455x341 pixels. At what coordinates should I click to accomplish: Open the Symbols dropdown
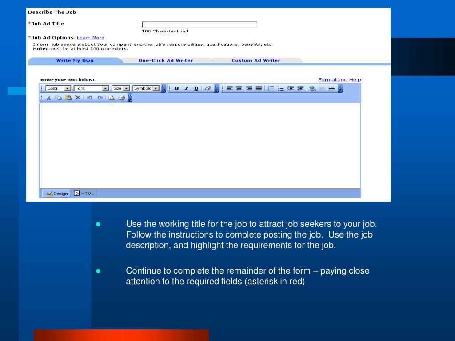pos(146,88)
